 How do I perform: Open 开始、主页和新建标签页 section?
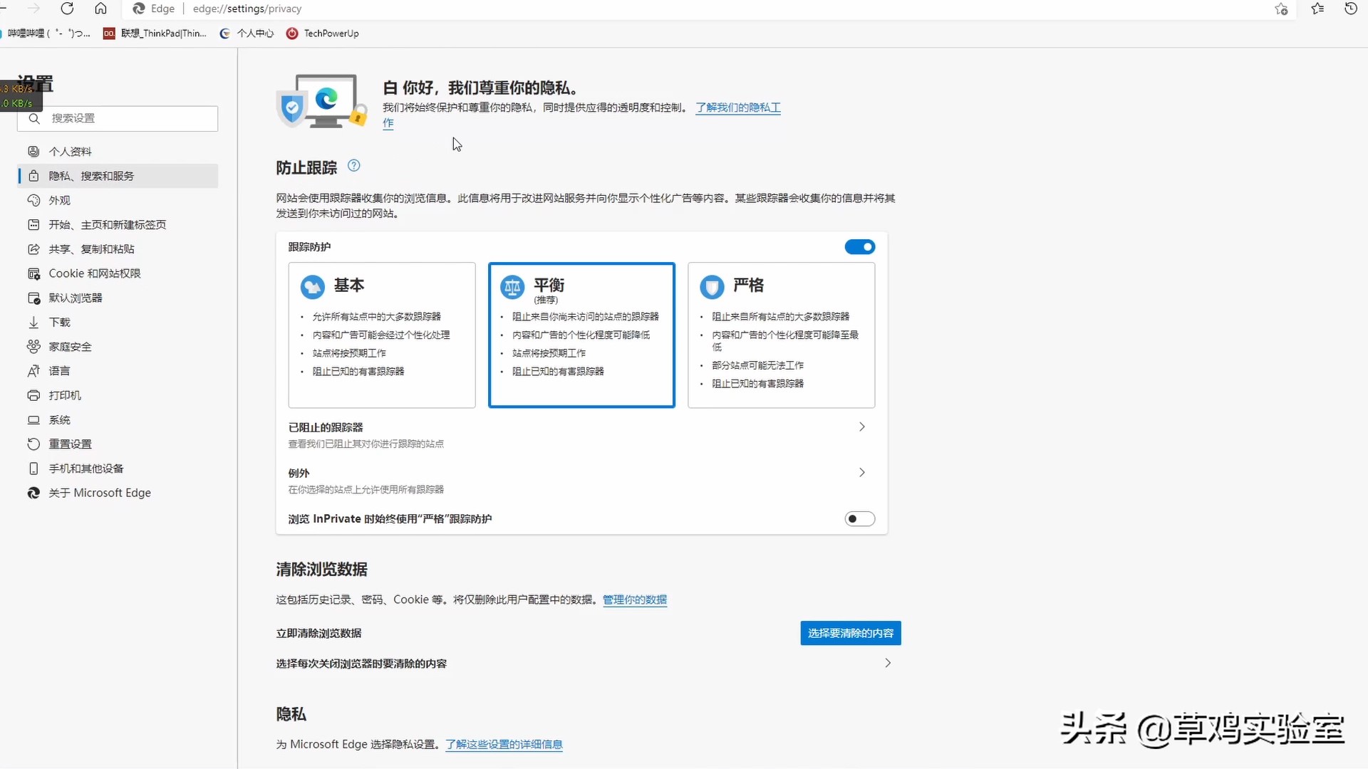(x=118, y=224)
